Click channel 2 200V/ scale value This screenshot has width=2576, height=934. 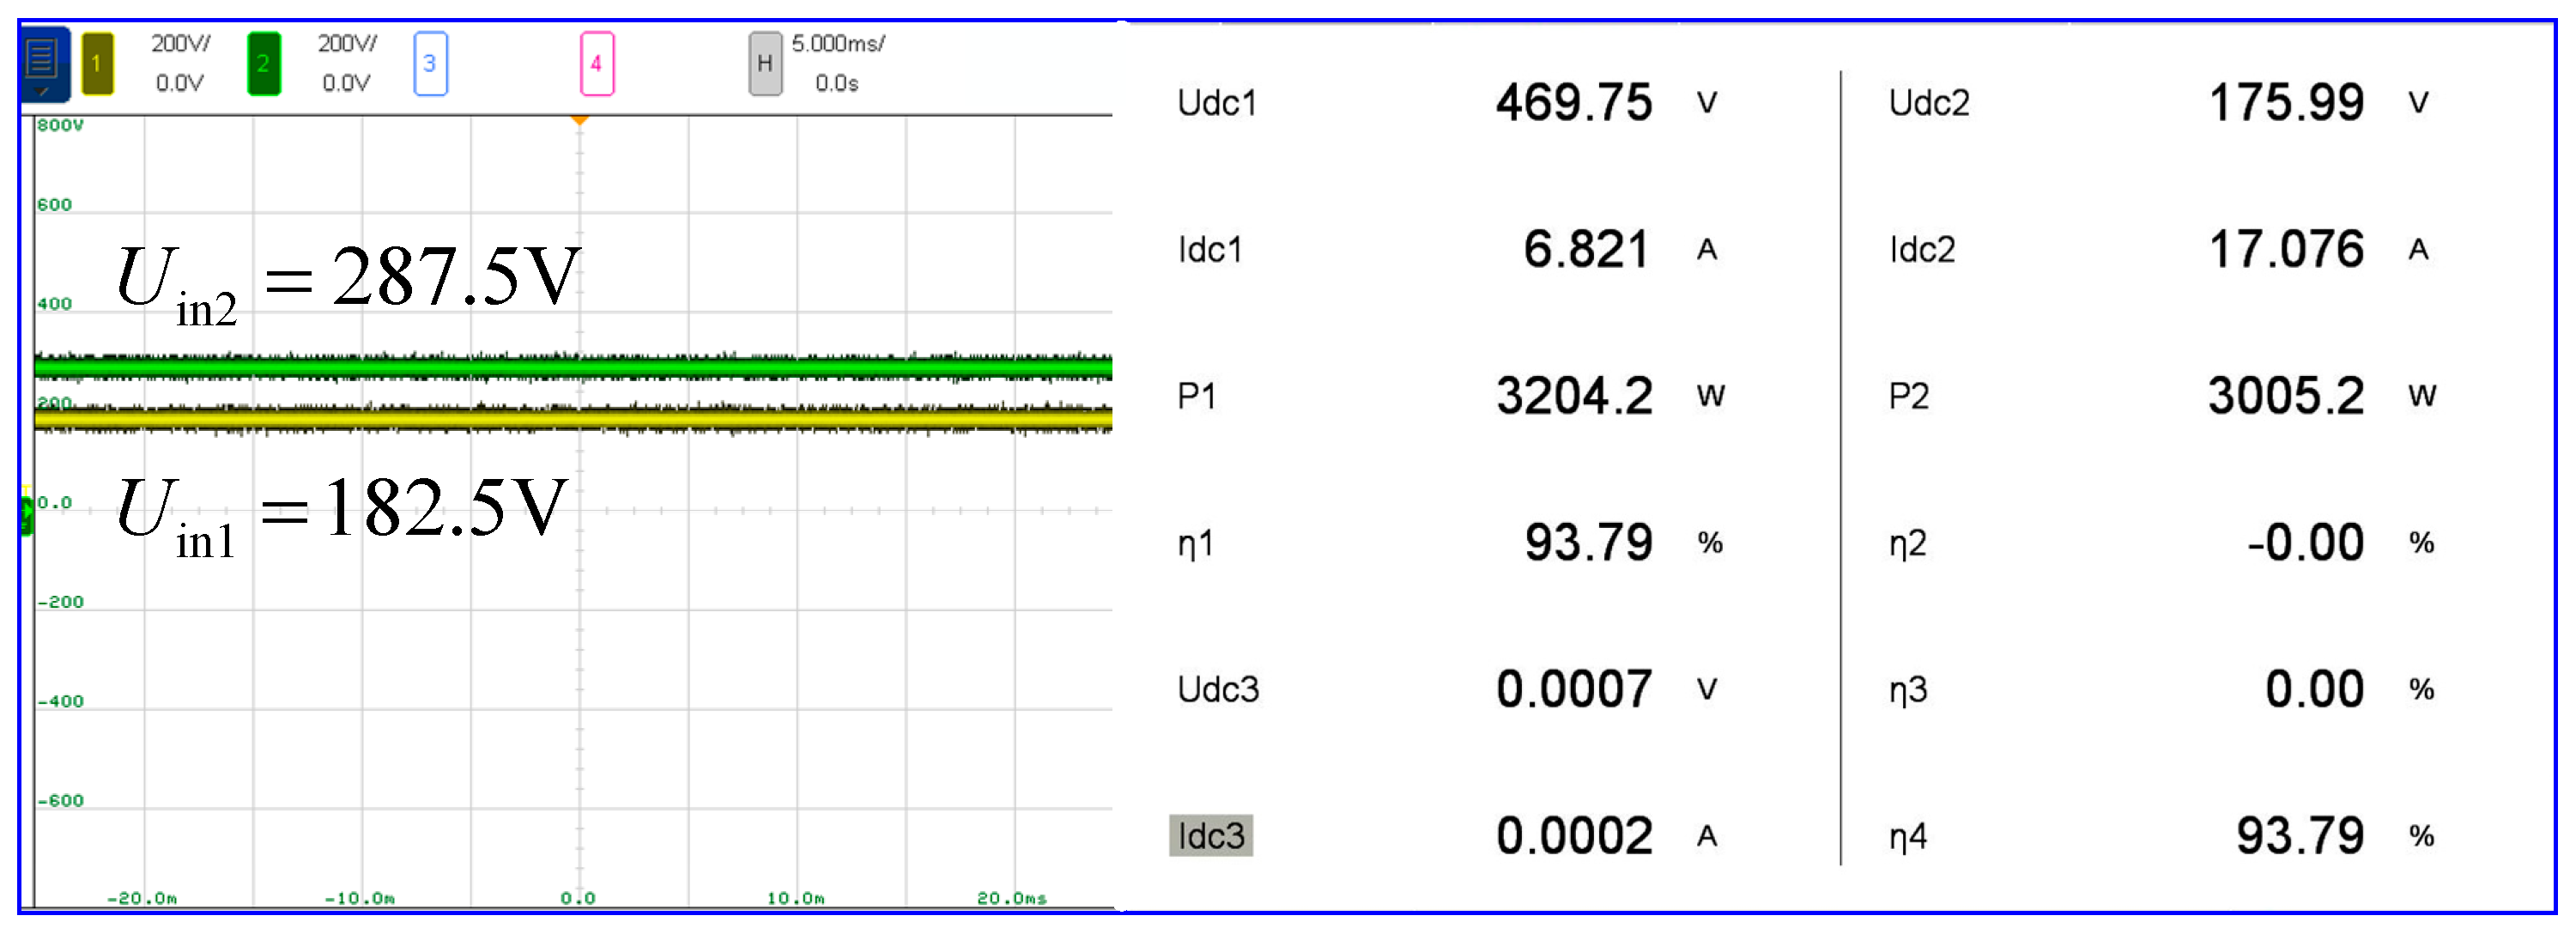(x=347, y=44)
